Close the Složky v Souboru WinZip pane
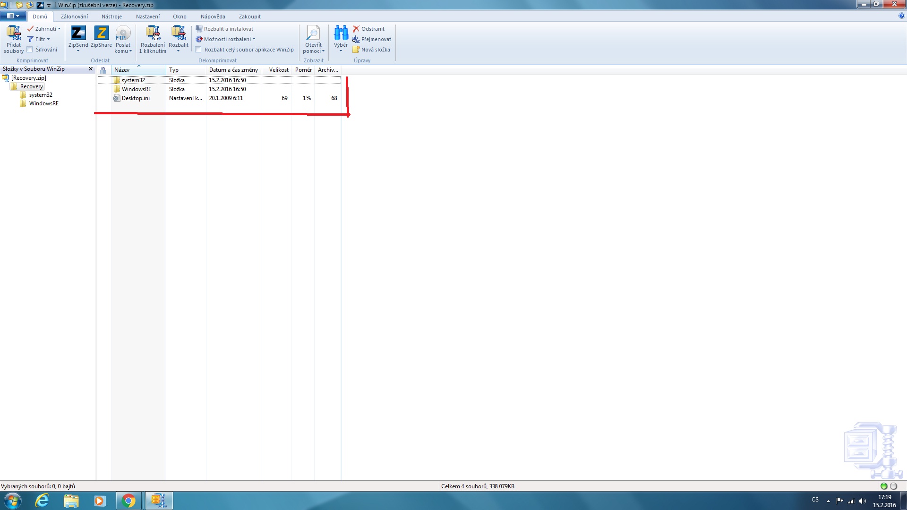 click(91, 69)
